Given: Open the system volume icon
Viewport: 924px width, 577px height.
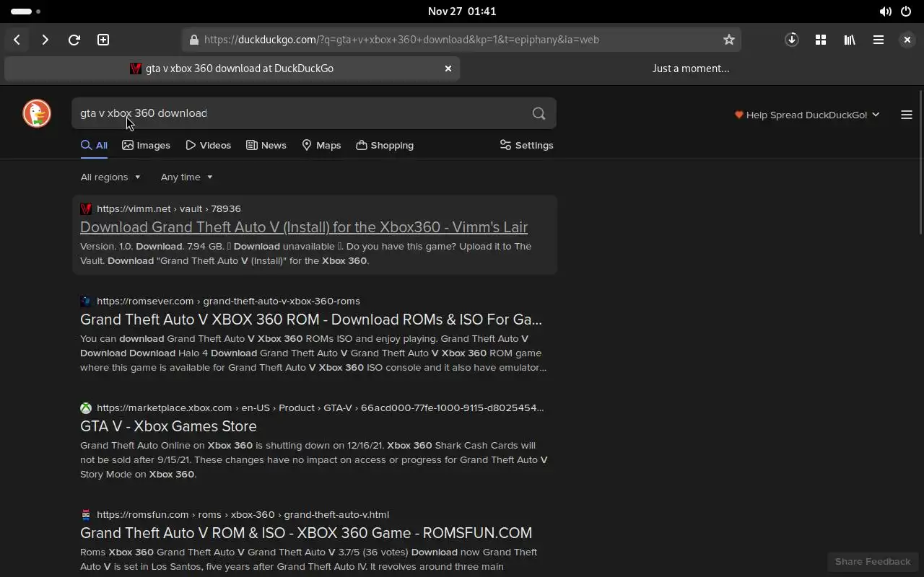Looking at the screenshot, I should 885,12.
